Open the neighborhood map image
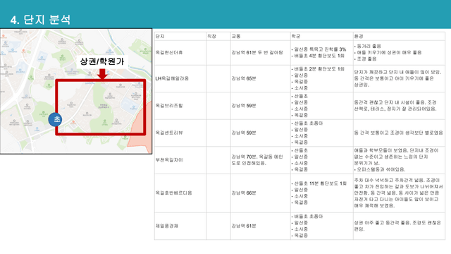This screenshot has height=254, width=451. point(76,91)
